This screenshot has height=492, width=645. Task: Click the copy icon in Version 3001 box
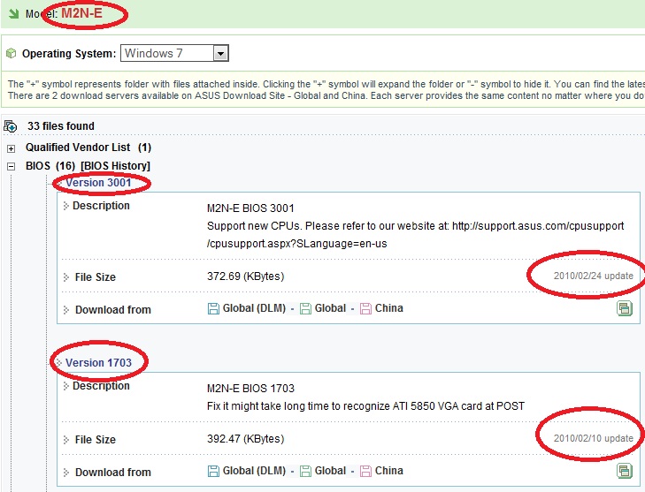tap(625, 308)
